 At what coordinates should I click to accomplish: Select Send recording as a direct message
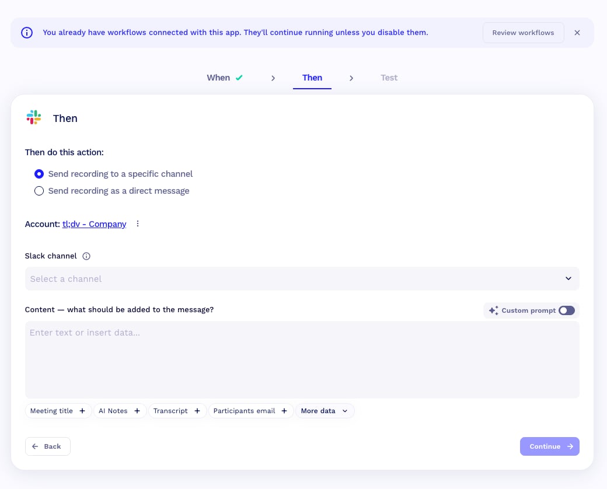(x=112, y=191)
